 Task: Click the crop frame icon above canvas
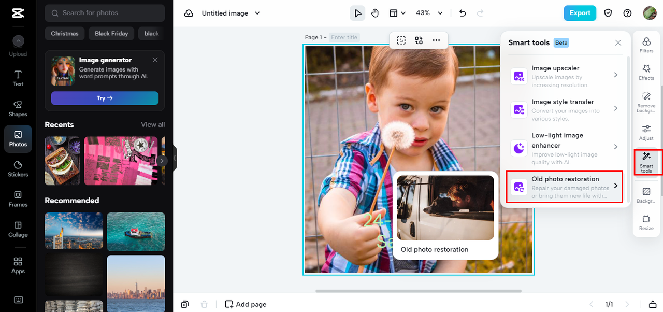tap(401, 40)
